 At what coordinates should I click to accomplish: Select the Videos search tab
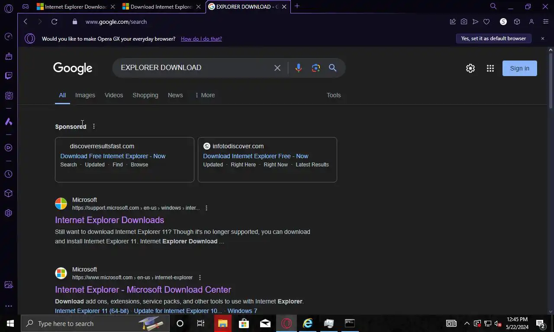click(x=114, y=95)
